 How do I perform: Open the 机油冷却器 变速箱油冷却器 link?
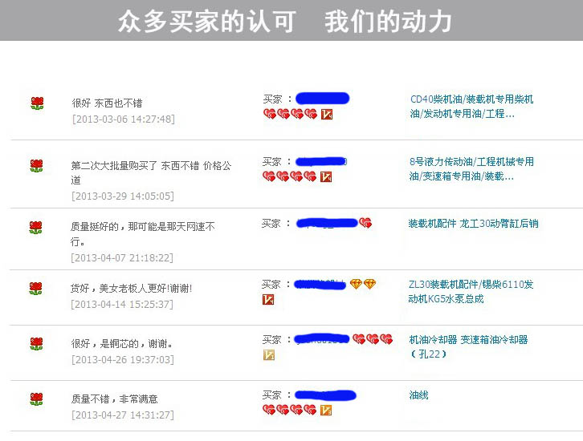[x=468, y=346]
